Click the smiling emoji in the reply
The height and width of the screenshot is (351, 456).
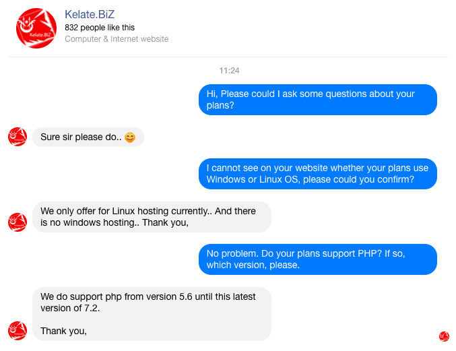click(x=130, y=137)
